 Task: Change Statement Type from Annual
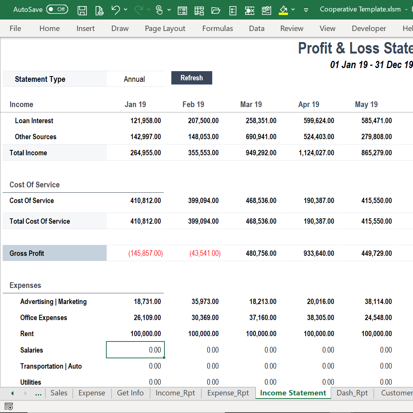(x=135, y=79)
